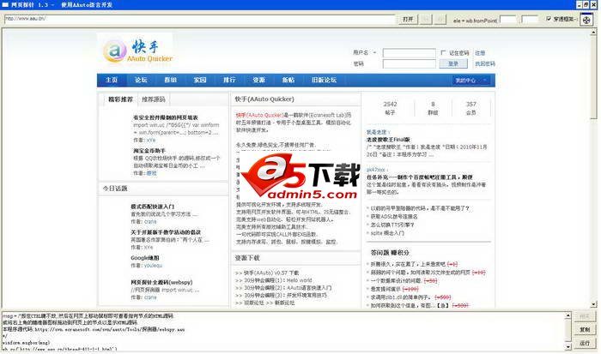The height and width of the screenshot is (354, 601).
Task: Toggle the 穿透框架 checkbox
Action: pyautogui.click(x=550, y=18)
